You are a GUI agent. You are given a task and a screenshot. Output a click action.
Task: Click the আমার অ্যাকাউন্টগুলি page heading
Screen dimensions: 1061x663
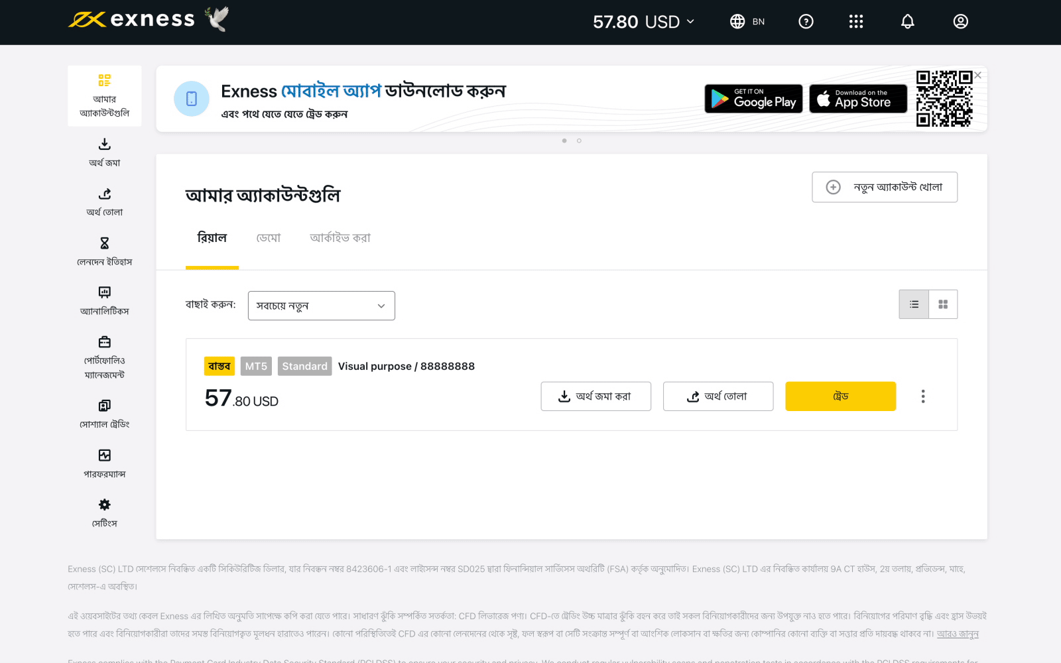(263, 195)
